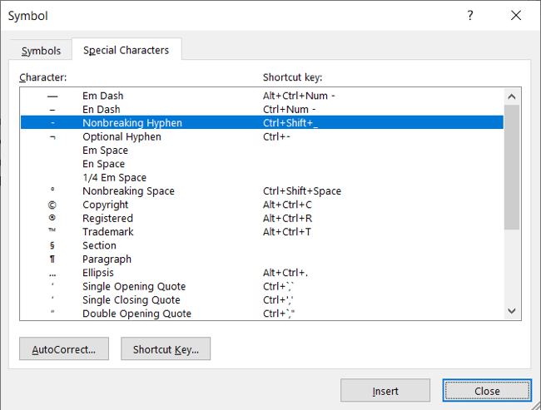Select the Nonbreaking Space entry

128,191
